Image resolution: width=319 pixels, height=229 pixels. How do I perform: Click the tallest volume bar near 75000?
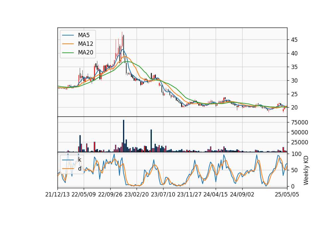[124, 136]
